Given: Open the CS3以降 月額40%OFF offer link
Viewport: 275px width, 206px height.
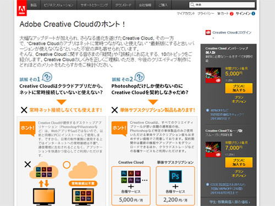Looking at the screenshot, I should coord(228,188).
